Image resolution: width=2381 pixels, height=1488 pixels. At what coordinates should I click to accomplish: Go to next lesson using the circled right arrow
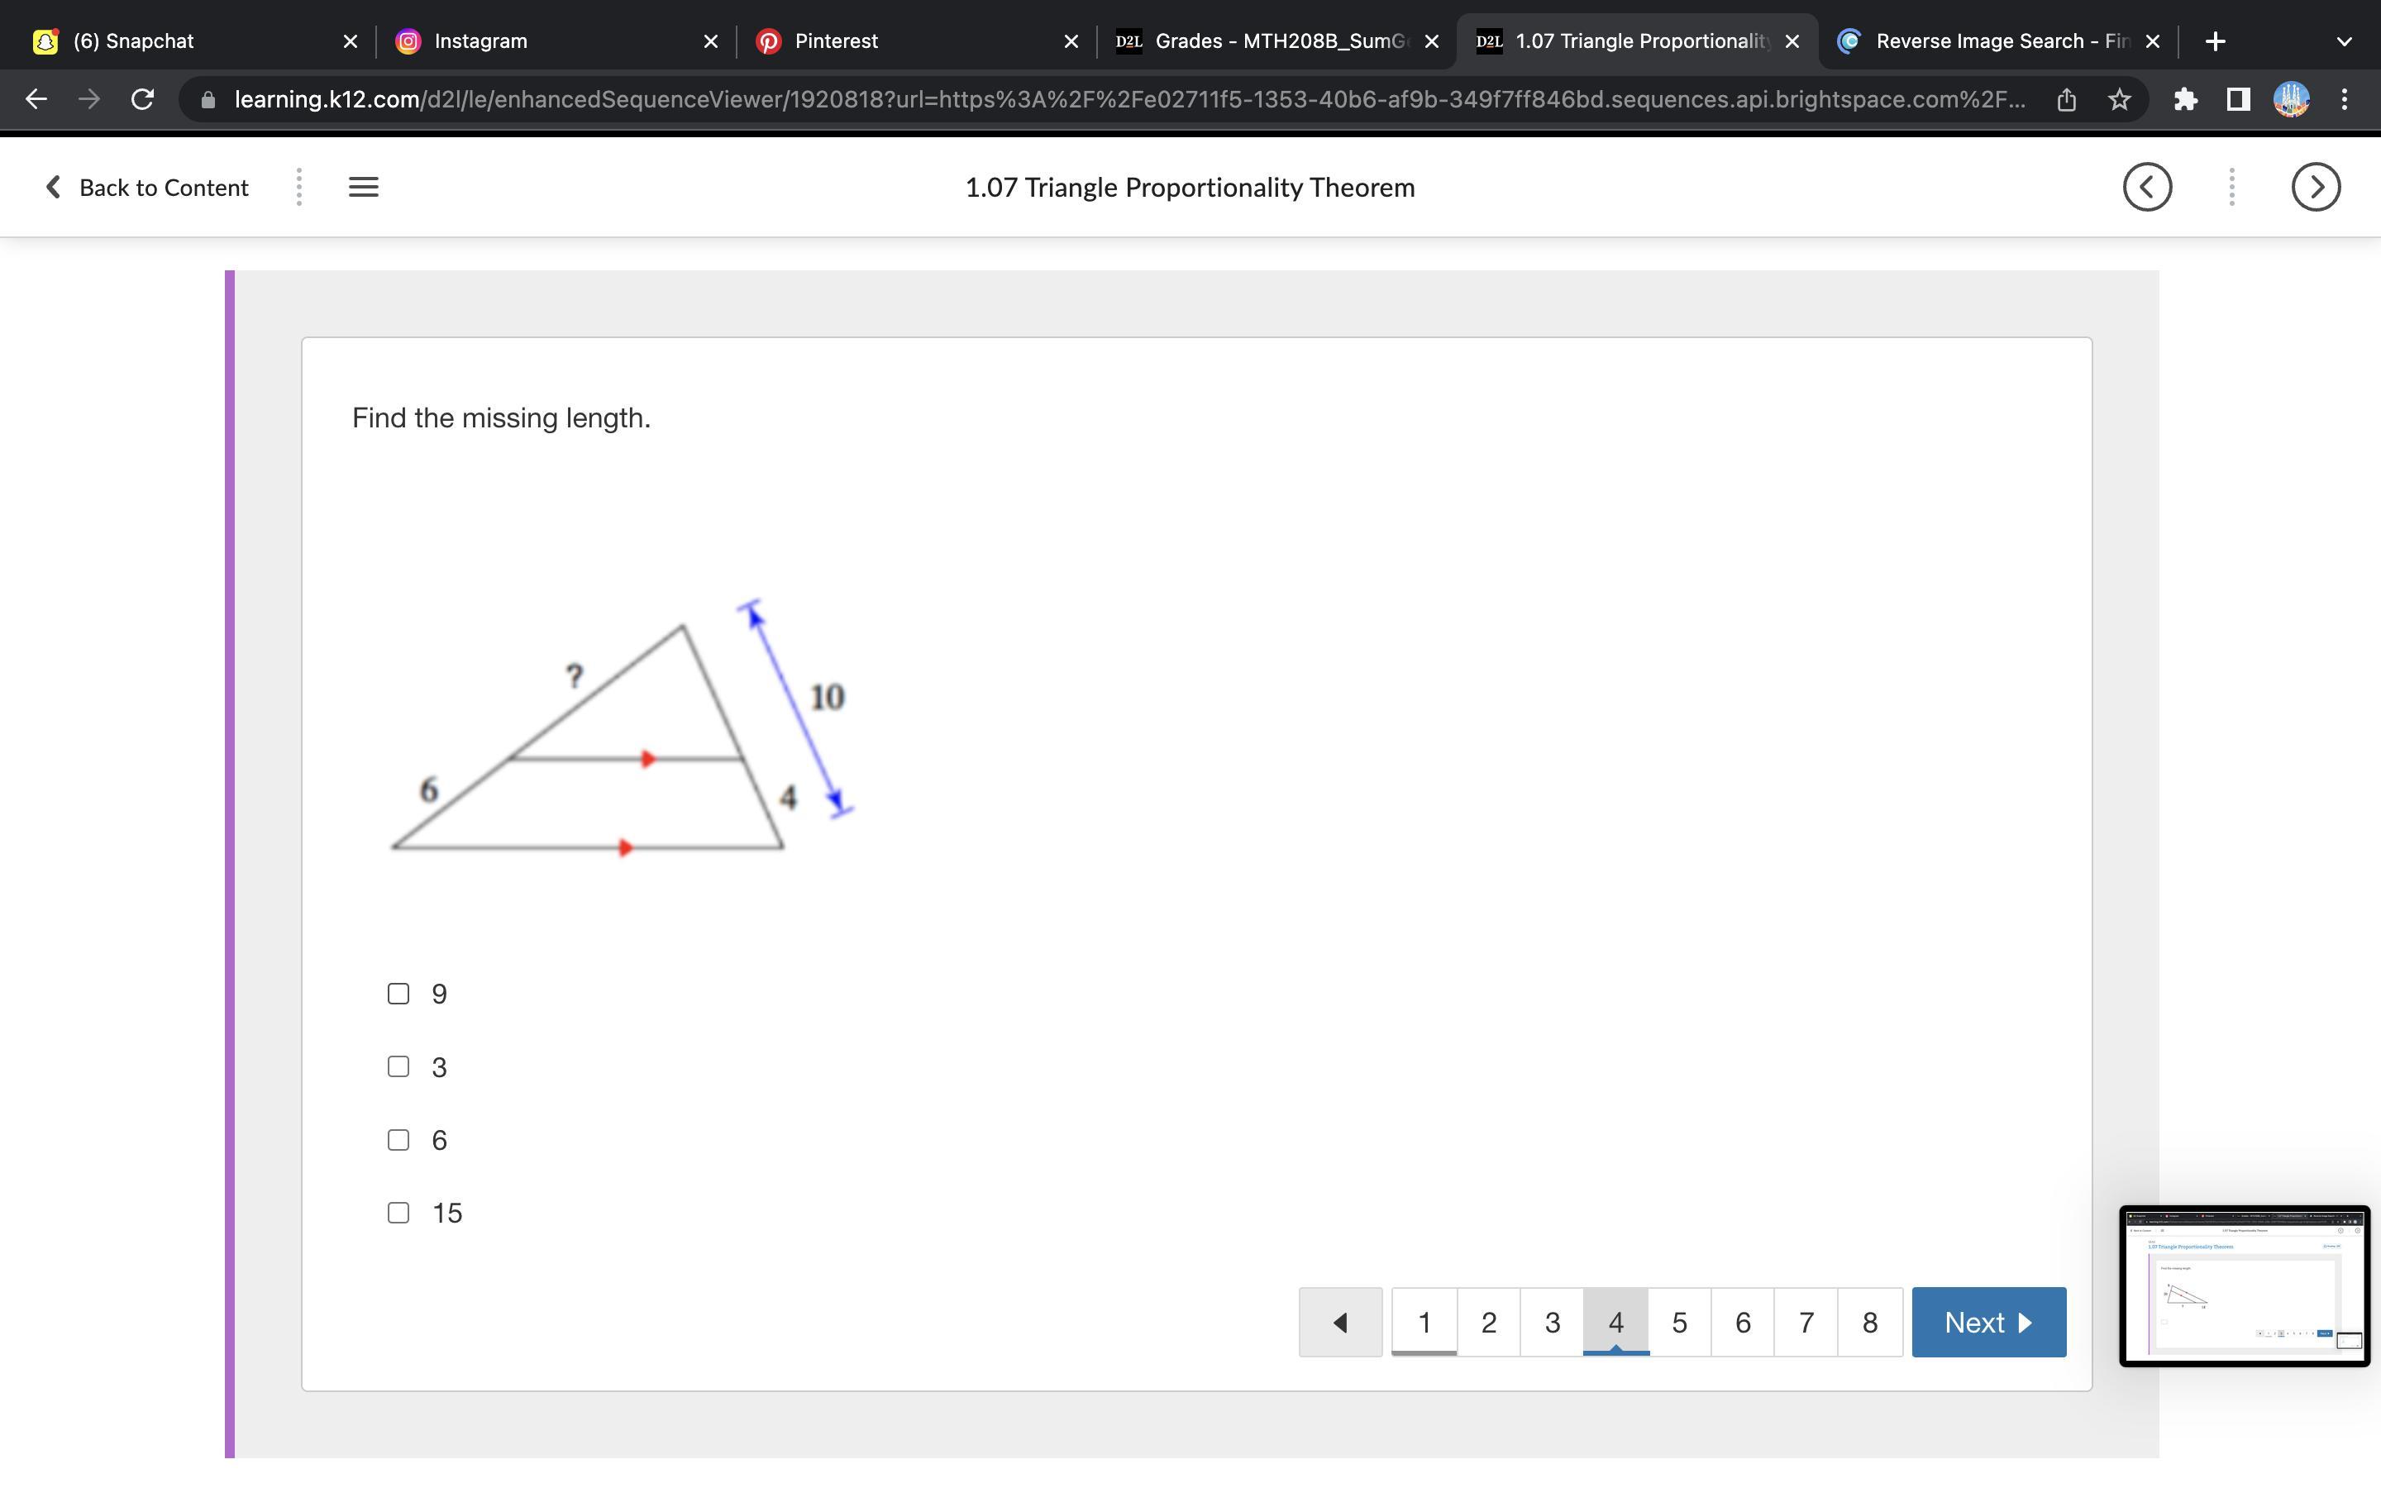(2315, 187)
